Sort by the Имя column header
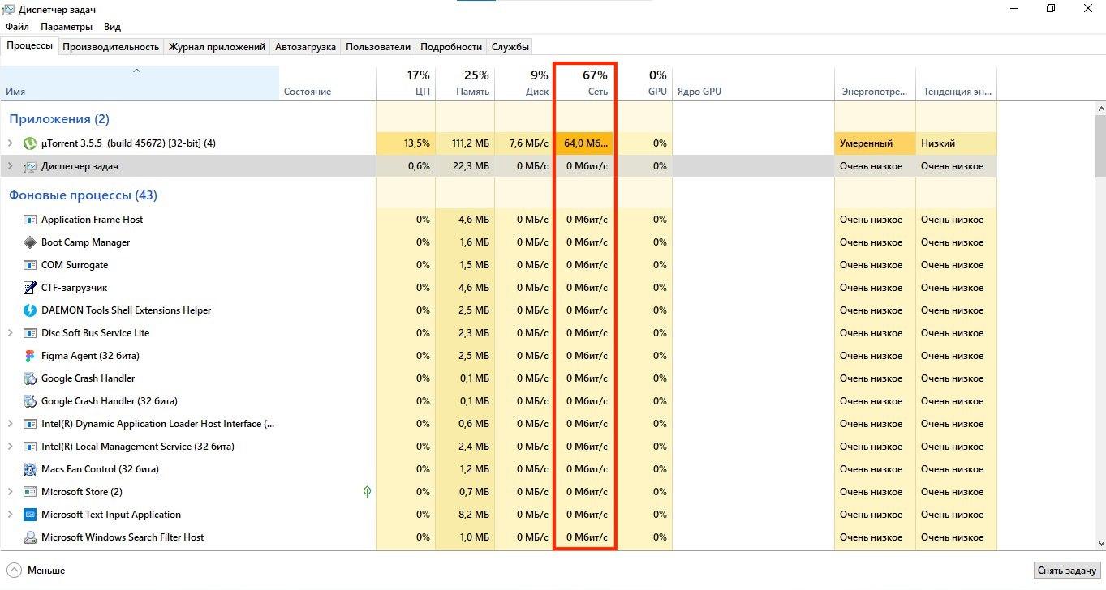 coord(140,83)
